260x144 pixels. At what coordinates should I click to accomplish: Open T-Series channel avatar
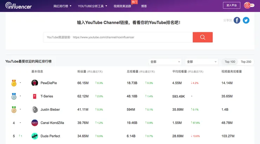[35, 96]
